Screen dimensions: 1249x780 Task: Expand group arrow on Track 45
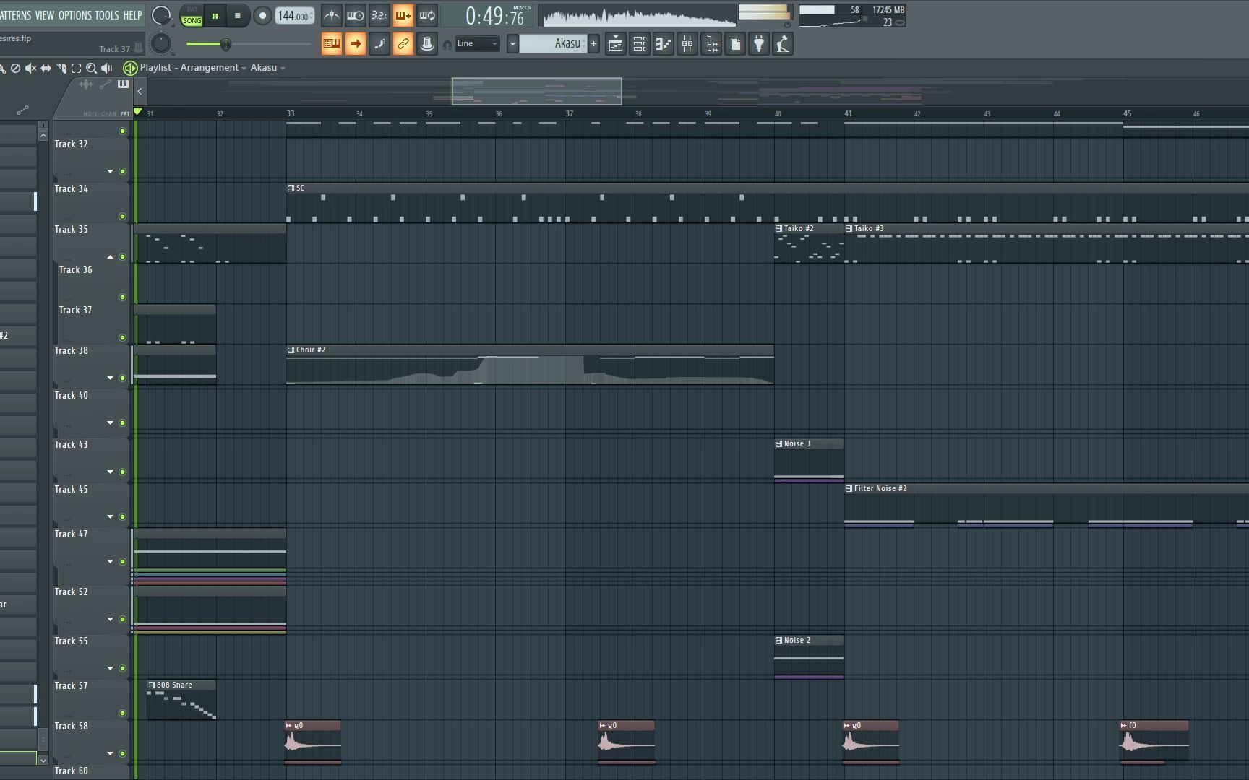pyautogui.click(x=111, y=516)
